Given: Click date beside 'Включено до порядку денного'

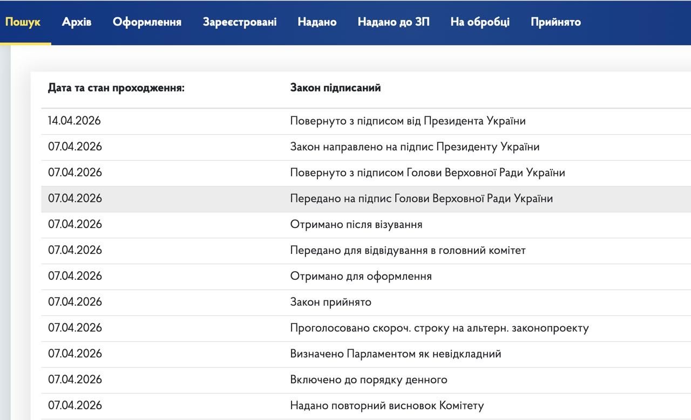Looking at the screenshot, I should click(74, 380).
